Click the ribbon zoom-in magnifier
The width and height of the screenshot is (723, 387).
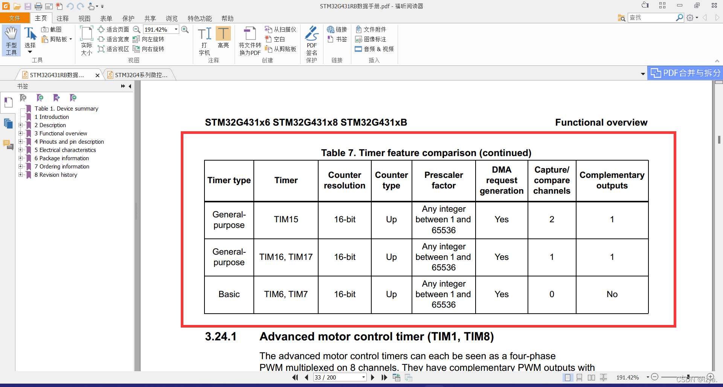(x=185, y=29)
